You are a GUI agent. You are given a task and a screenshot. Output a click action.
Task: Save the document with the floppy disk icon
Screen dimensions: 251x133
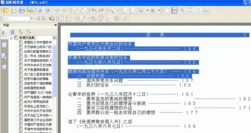click(14, 10)
